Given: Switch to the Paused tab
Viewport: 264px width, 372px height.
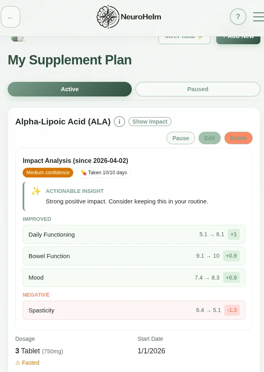Looking at the screenshot, I should [x=198, y=89].
